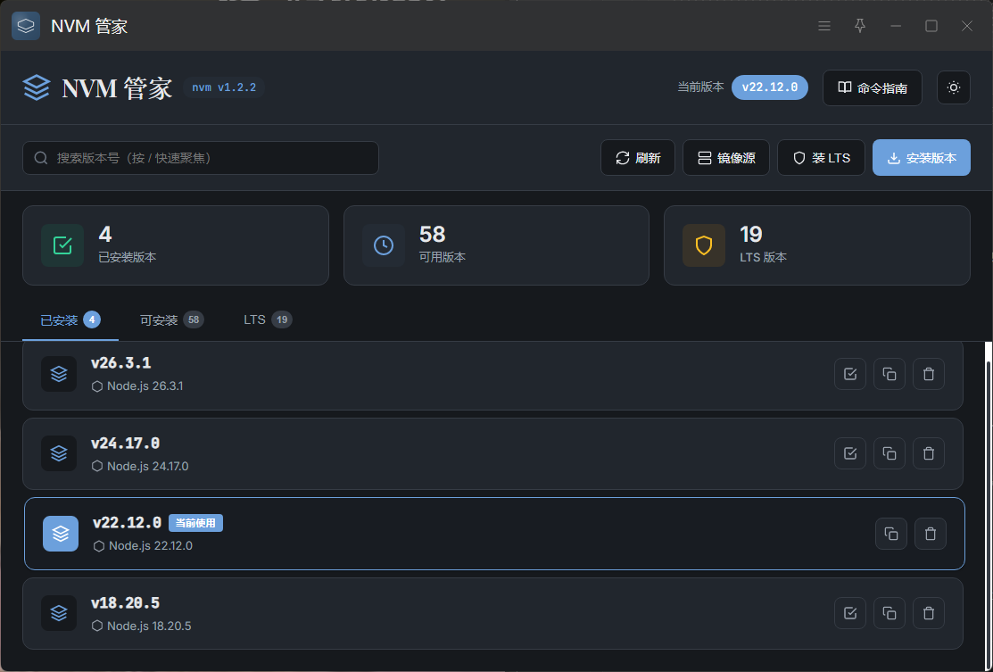Focus the 搜索版本号 search field

pos(200,158)
